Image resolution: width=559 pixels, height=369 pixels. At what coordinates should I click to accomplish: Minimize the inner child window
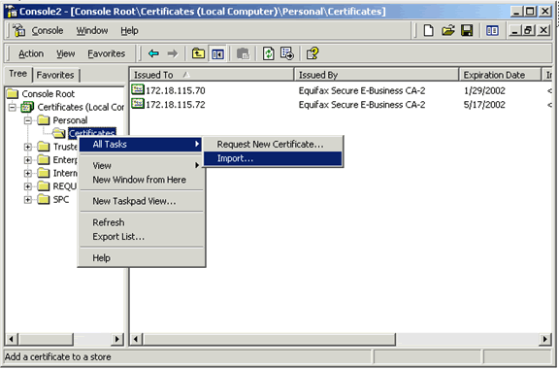[514, 30]
